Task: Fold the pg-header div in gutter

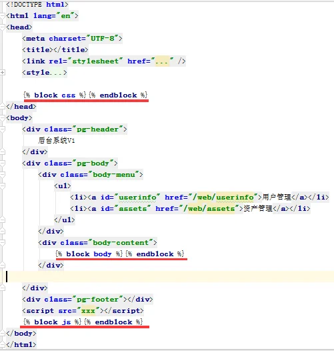Action: coord(3,129)
